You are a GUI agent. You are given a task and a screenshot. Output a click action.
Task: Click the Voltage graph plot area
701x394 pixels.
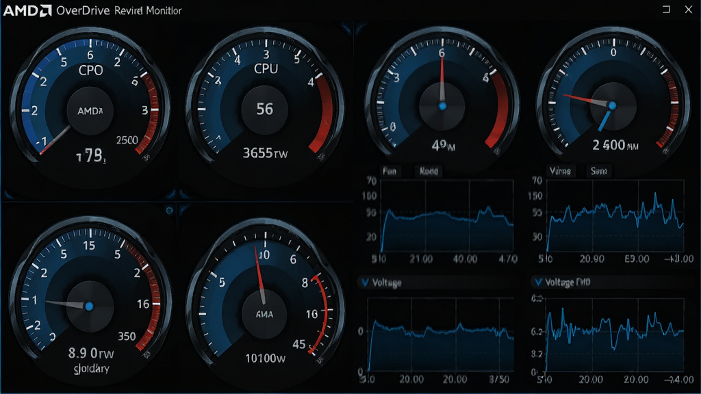pyautogui.click(x=441, y=334)
